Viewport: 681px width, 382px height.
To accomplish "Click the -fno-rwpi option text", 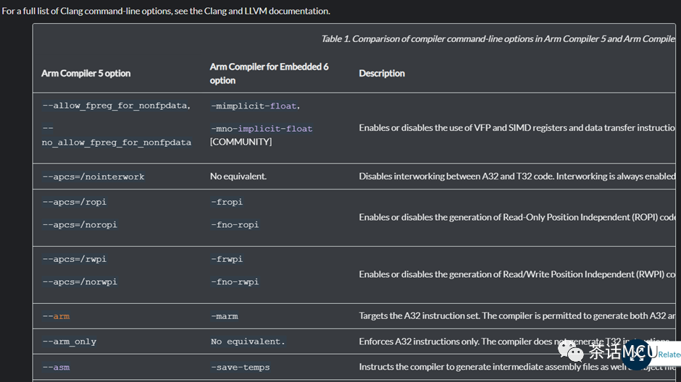I will click(x=234, y=282).
